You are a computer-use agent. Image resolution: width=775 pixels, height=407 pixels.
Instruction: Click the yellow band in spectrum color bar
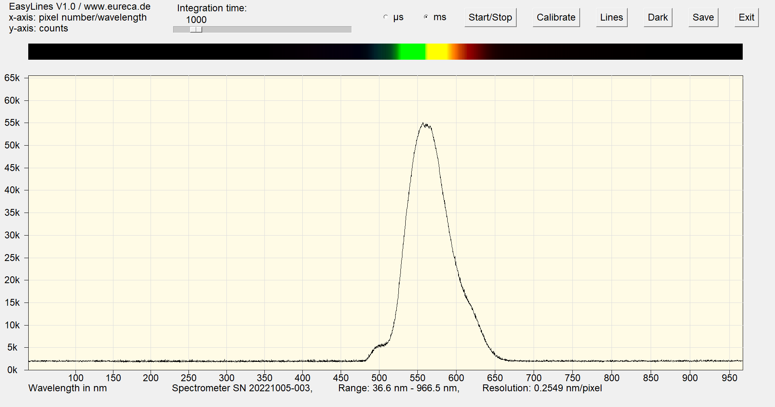point(437,52)
